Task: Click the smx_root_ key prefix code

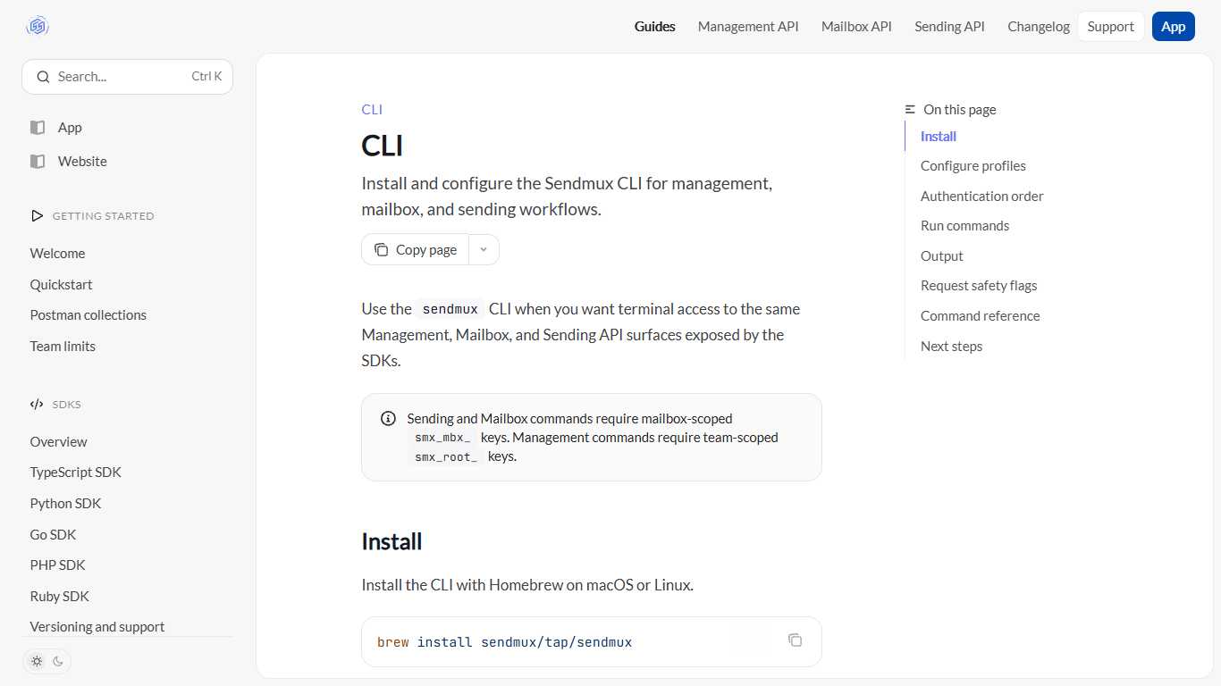Action: tap(447, 456)
